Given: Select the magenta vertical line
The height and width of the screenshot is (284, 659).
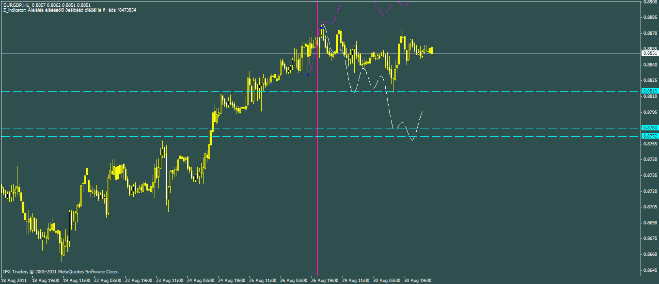Looking at the screenshot, I should coord(317,194).
